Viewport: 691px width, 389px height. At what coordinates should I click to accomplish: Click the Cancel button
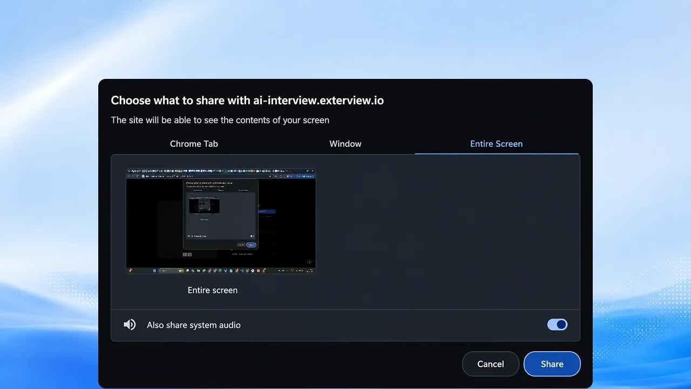(x=491, y=364)
